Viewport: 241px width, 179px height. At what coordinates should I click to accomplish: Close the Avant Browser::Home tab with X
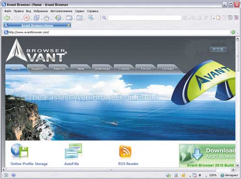tap(68, 26)
